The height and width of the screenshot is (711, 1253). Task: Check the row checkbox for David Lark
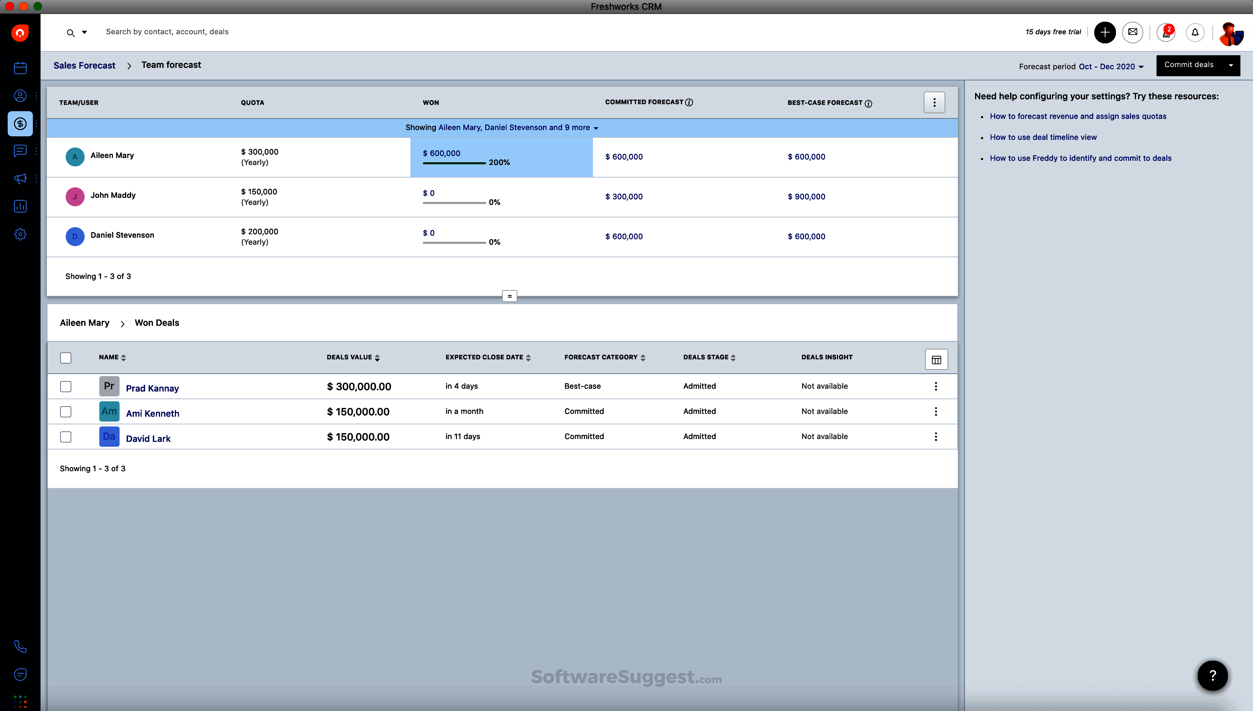[x=65, y=437]
